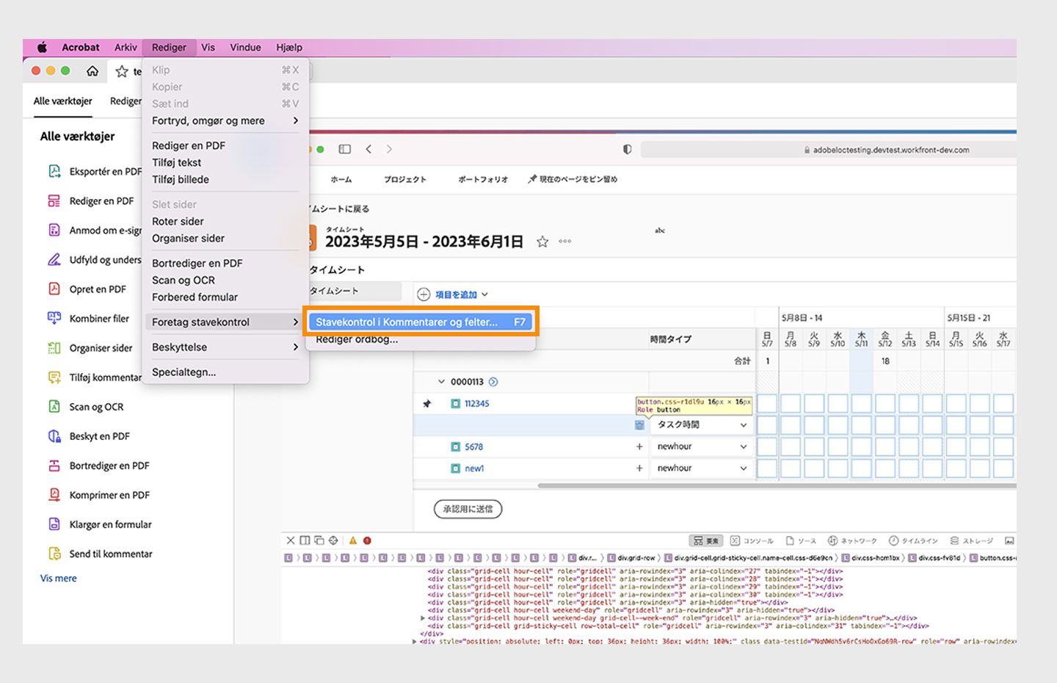This screenshot has height=683, width=1057.
Task: Click the Send til kommentar icon
Action: tap(54, 554)
